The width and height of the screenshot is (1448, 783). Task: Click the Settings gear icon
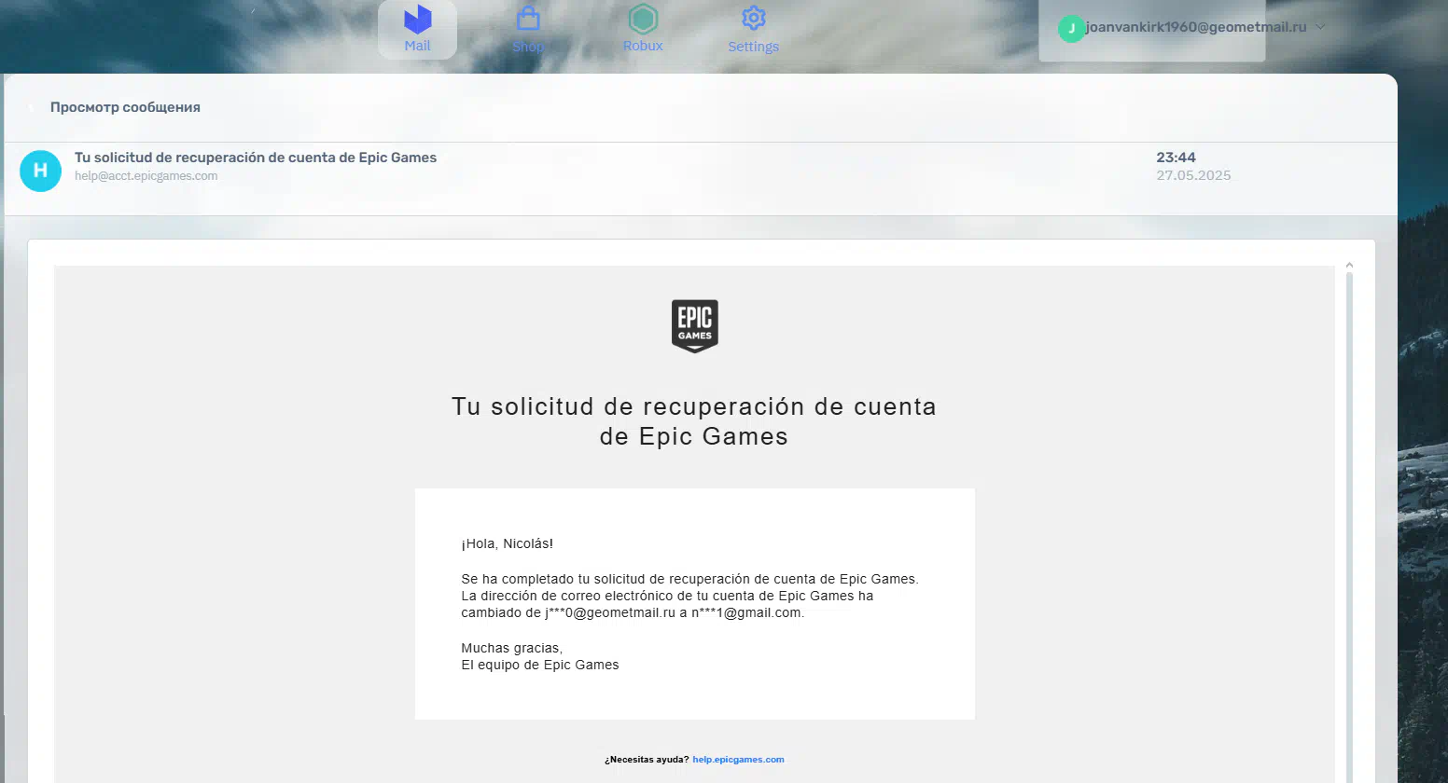(x=753, y=18)
